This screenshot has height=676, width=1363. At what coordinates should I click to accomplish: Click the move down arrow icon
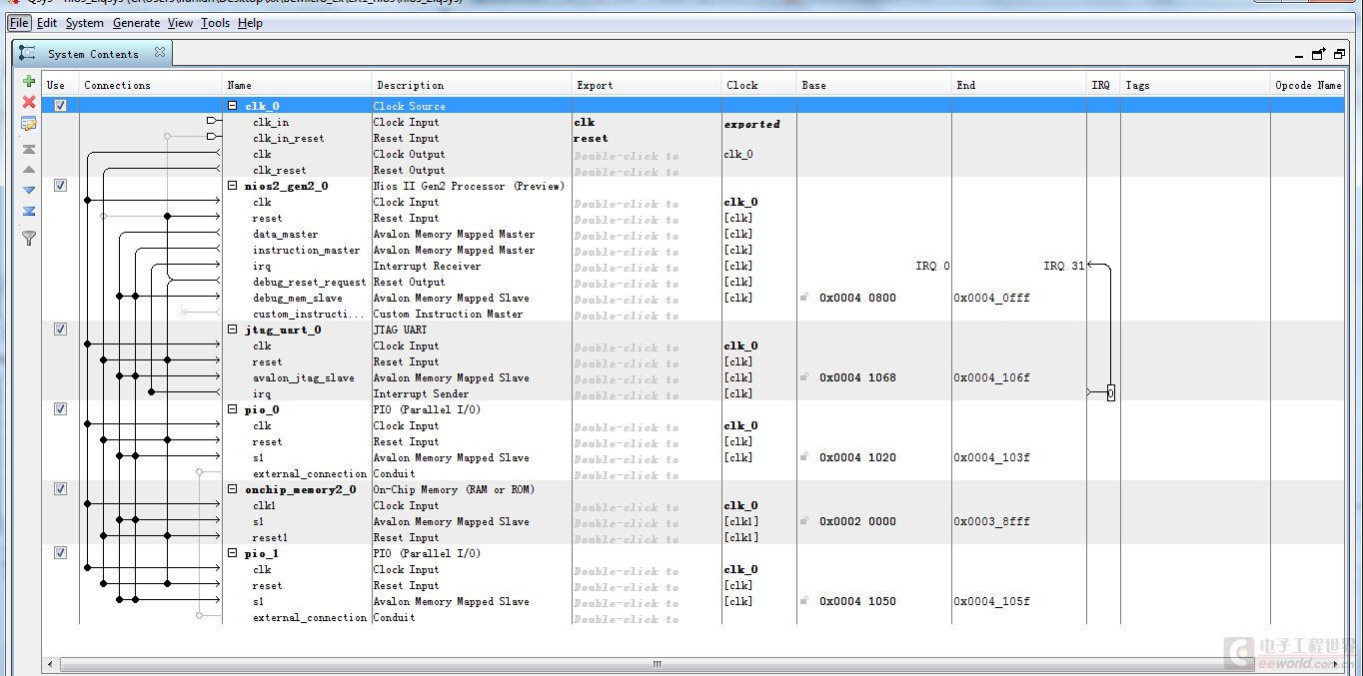tap(29, 190)
